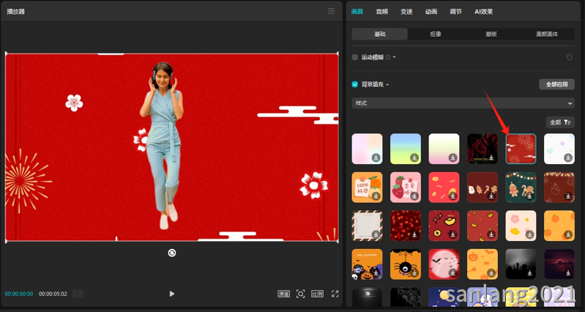Viewport: 585px width, 312px height.
Task: Select the 基础 sub-tab
Action: pyautogui.click(x=380, y=34)
